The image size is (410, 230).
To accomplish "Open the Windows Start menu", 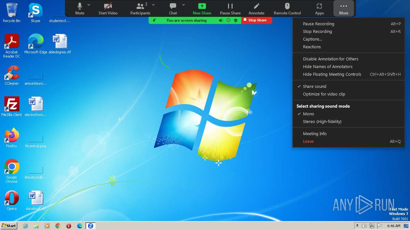I will [9, 226].
